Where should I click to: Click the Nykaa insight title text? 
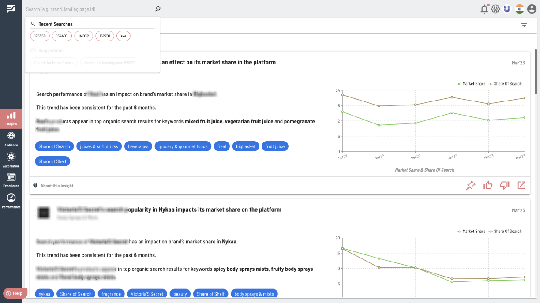(169, 209)
